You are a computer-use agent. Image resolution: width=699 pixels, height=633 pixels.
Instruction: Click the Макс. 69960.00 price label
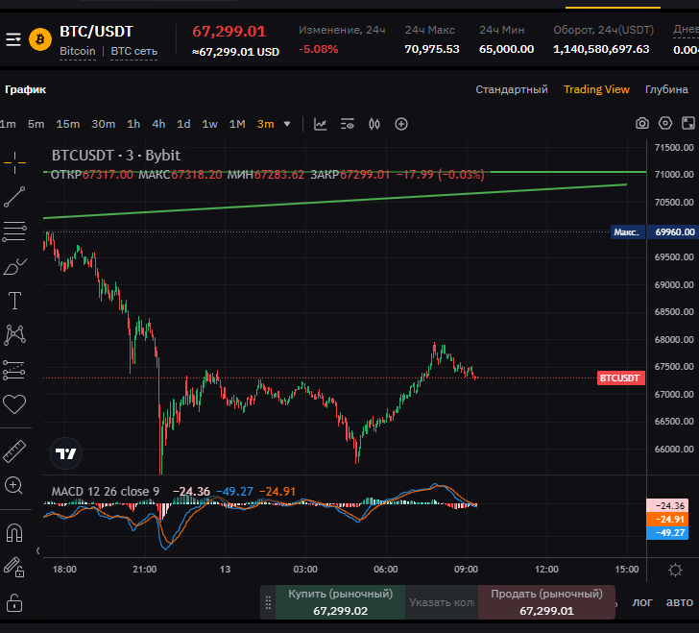pyautogui.click(x=655, y=231)
